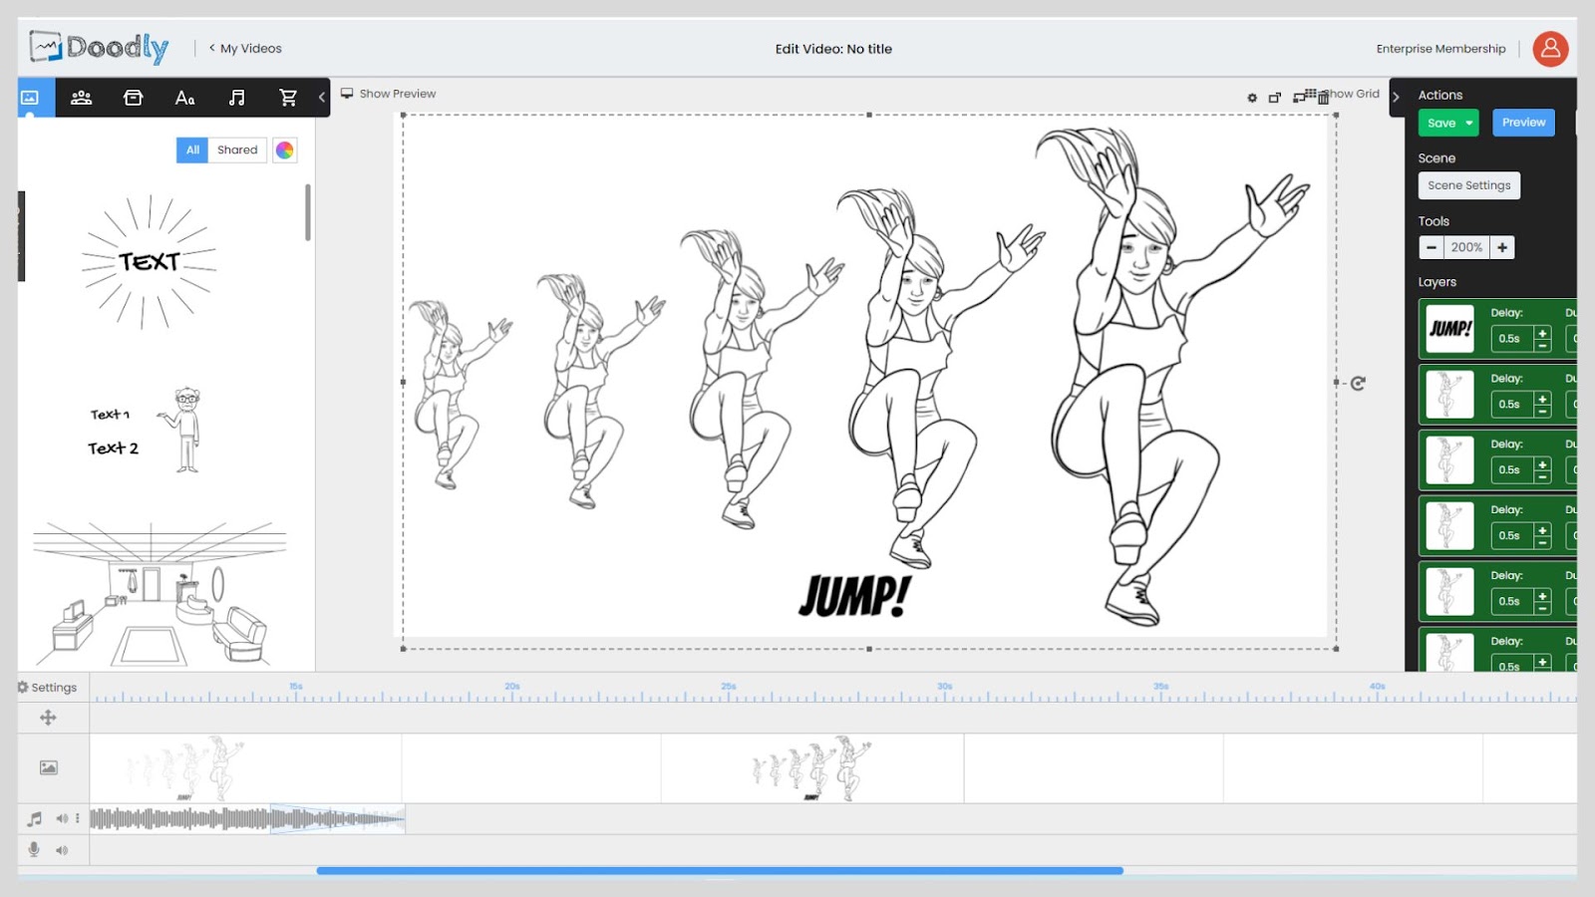The width and height of the screenshot is (1595, 897).
Task: Collapse the right Actions panel chevron
Action: pyautogui.click(x=1397, y=97)
